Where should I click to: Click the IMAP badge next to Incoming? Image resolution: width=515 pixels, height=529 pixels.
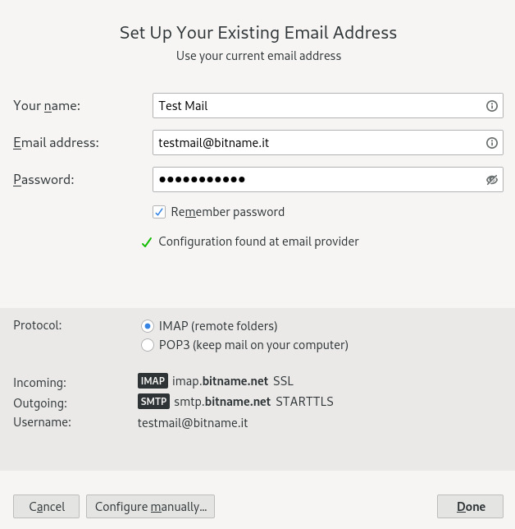click(153, 380)
